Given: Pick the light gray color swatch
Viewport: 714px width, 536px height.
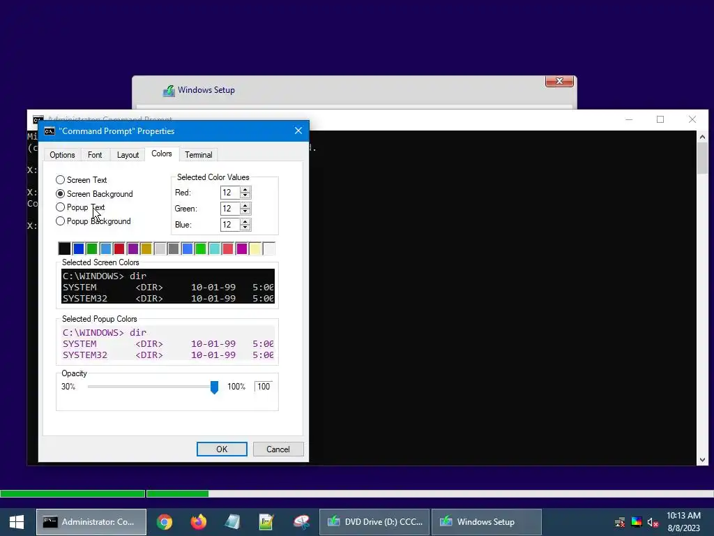Looking at the screenshot, I should (160, 248).
